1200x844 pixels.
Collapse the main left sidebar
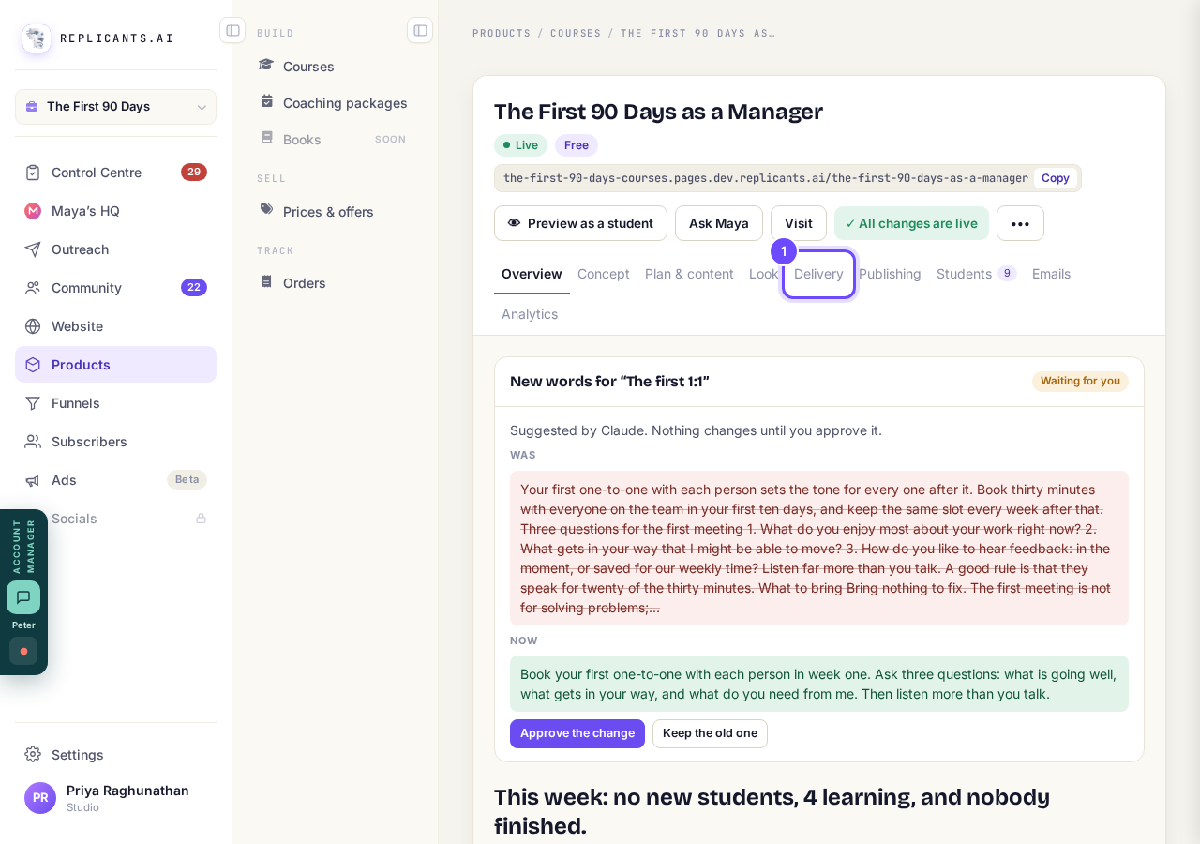[x=232, y=30]
